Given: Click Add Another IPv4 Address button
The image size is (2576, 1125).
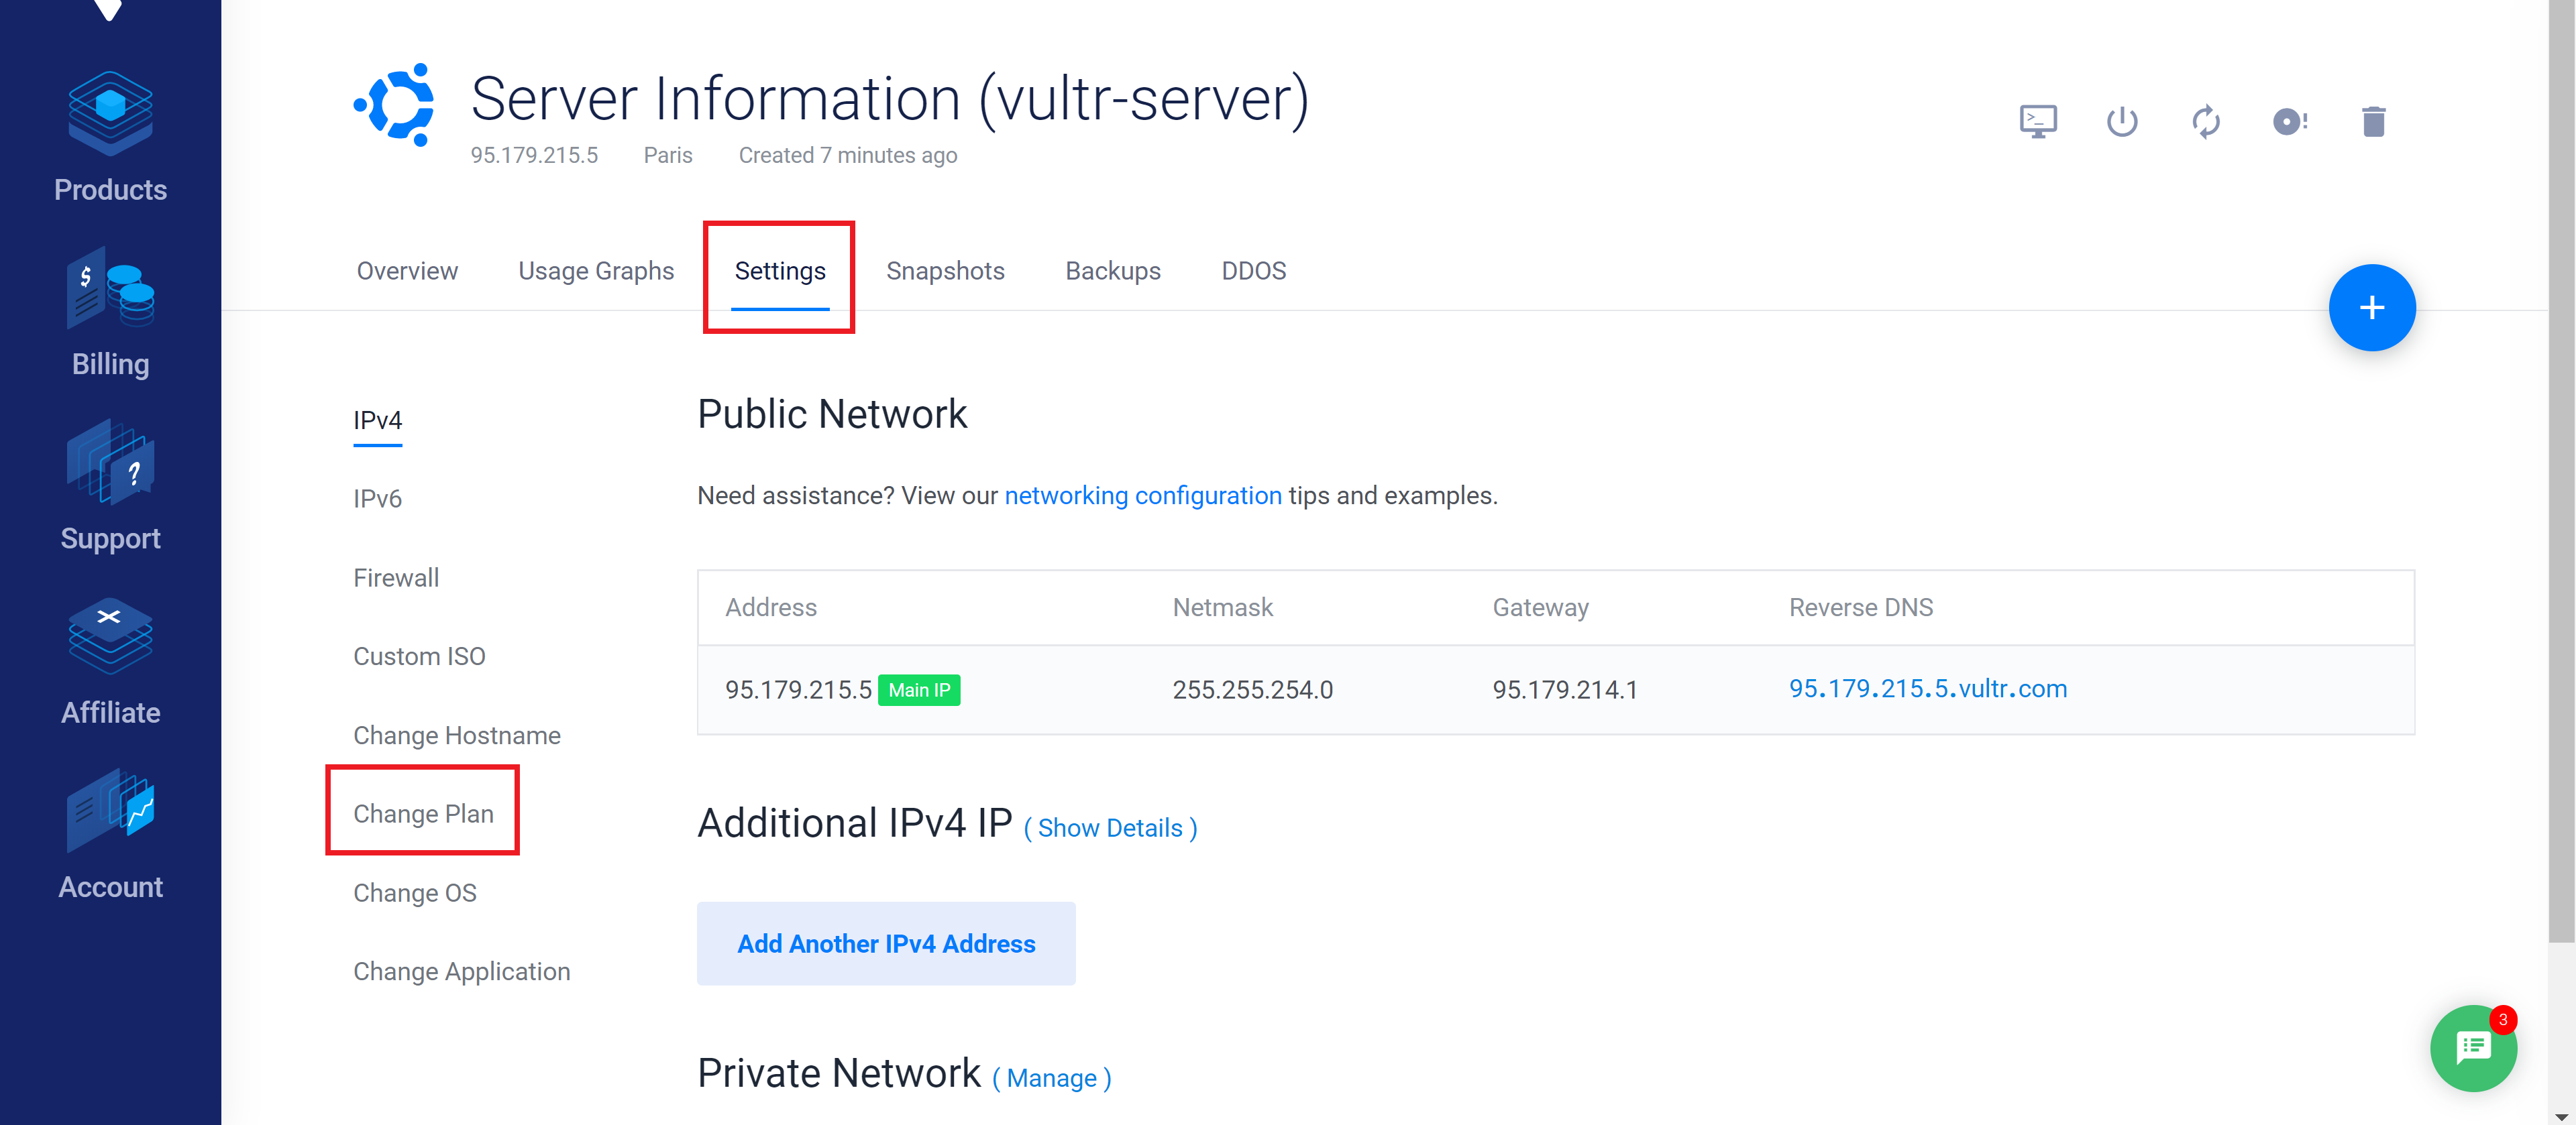Looking at the screenshot, I should point(886,944).
